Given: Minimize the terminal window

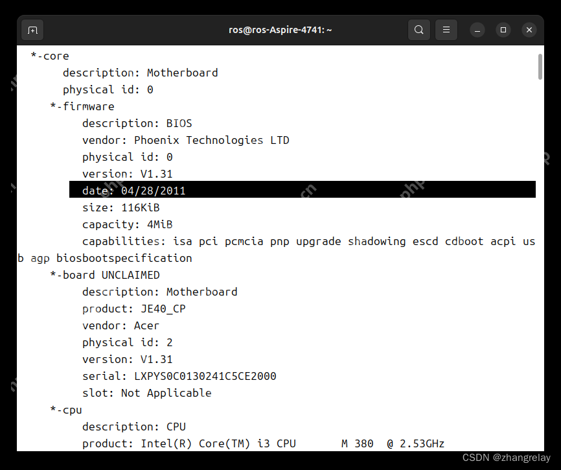Looking at the screenshot, I should pyautogui.click(x=477, y=29).
